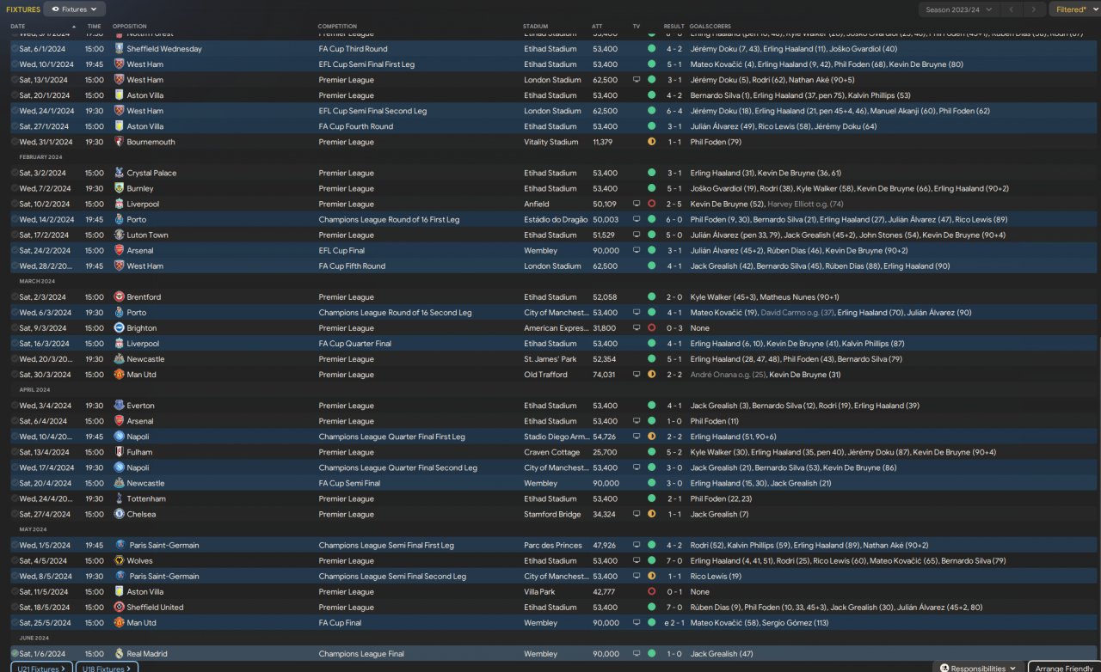Click the Bournemouth club badge
The width and height of the screenshot is (1101, 672).
(x=119, y=142)
